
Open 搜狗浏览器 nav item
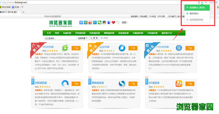109,33
